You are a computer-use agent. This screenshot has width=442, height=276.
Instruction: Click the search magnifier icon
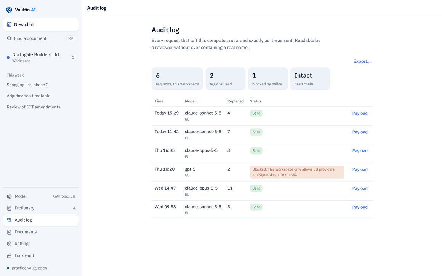(x=9, y=38)
